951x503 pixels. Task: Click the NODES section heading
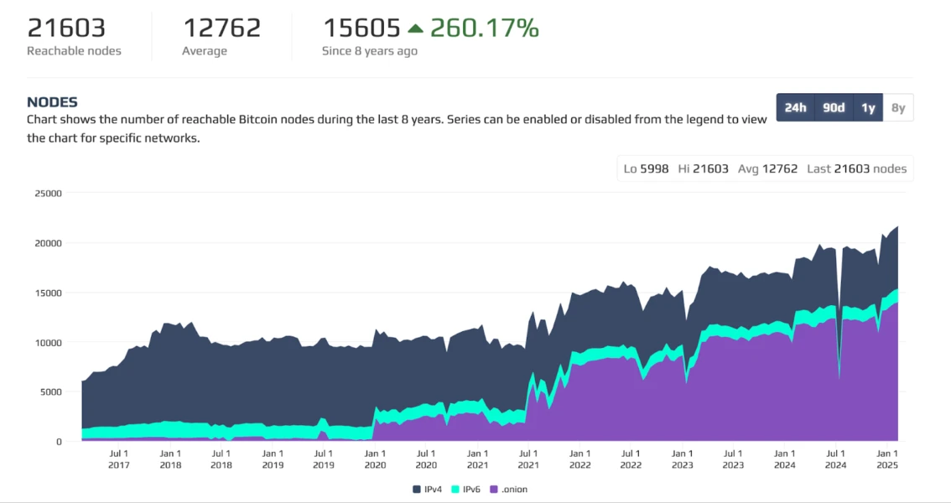pyautogui.click(x=52, y=102)
